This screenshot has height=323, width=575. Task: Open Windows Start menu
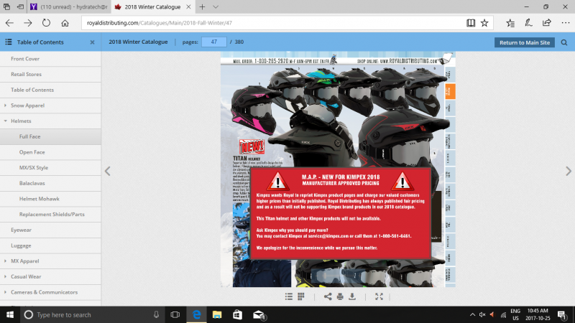pos(10,314)
